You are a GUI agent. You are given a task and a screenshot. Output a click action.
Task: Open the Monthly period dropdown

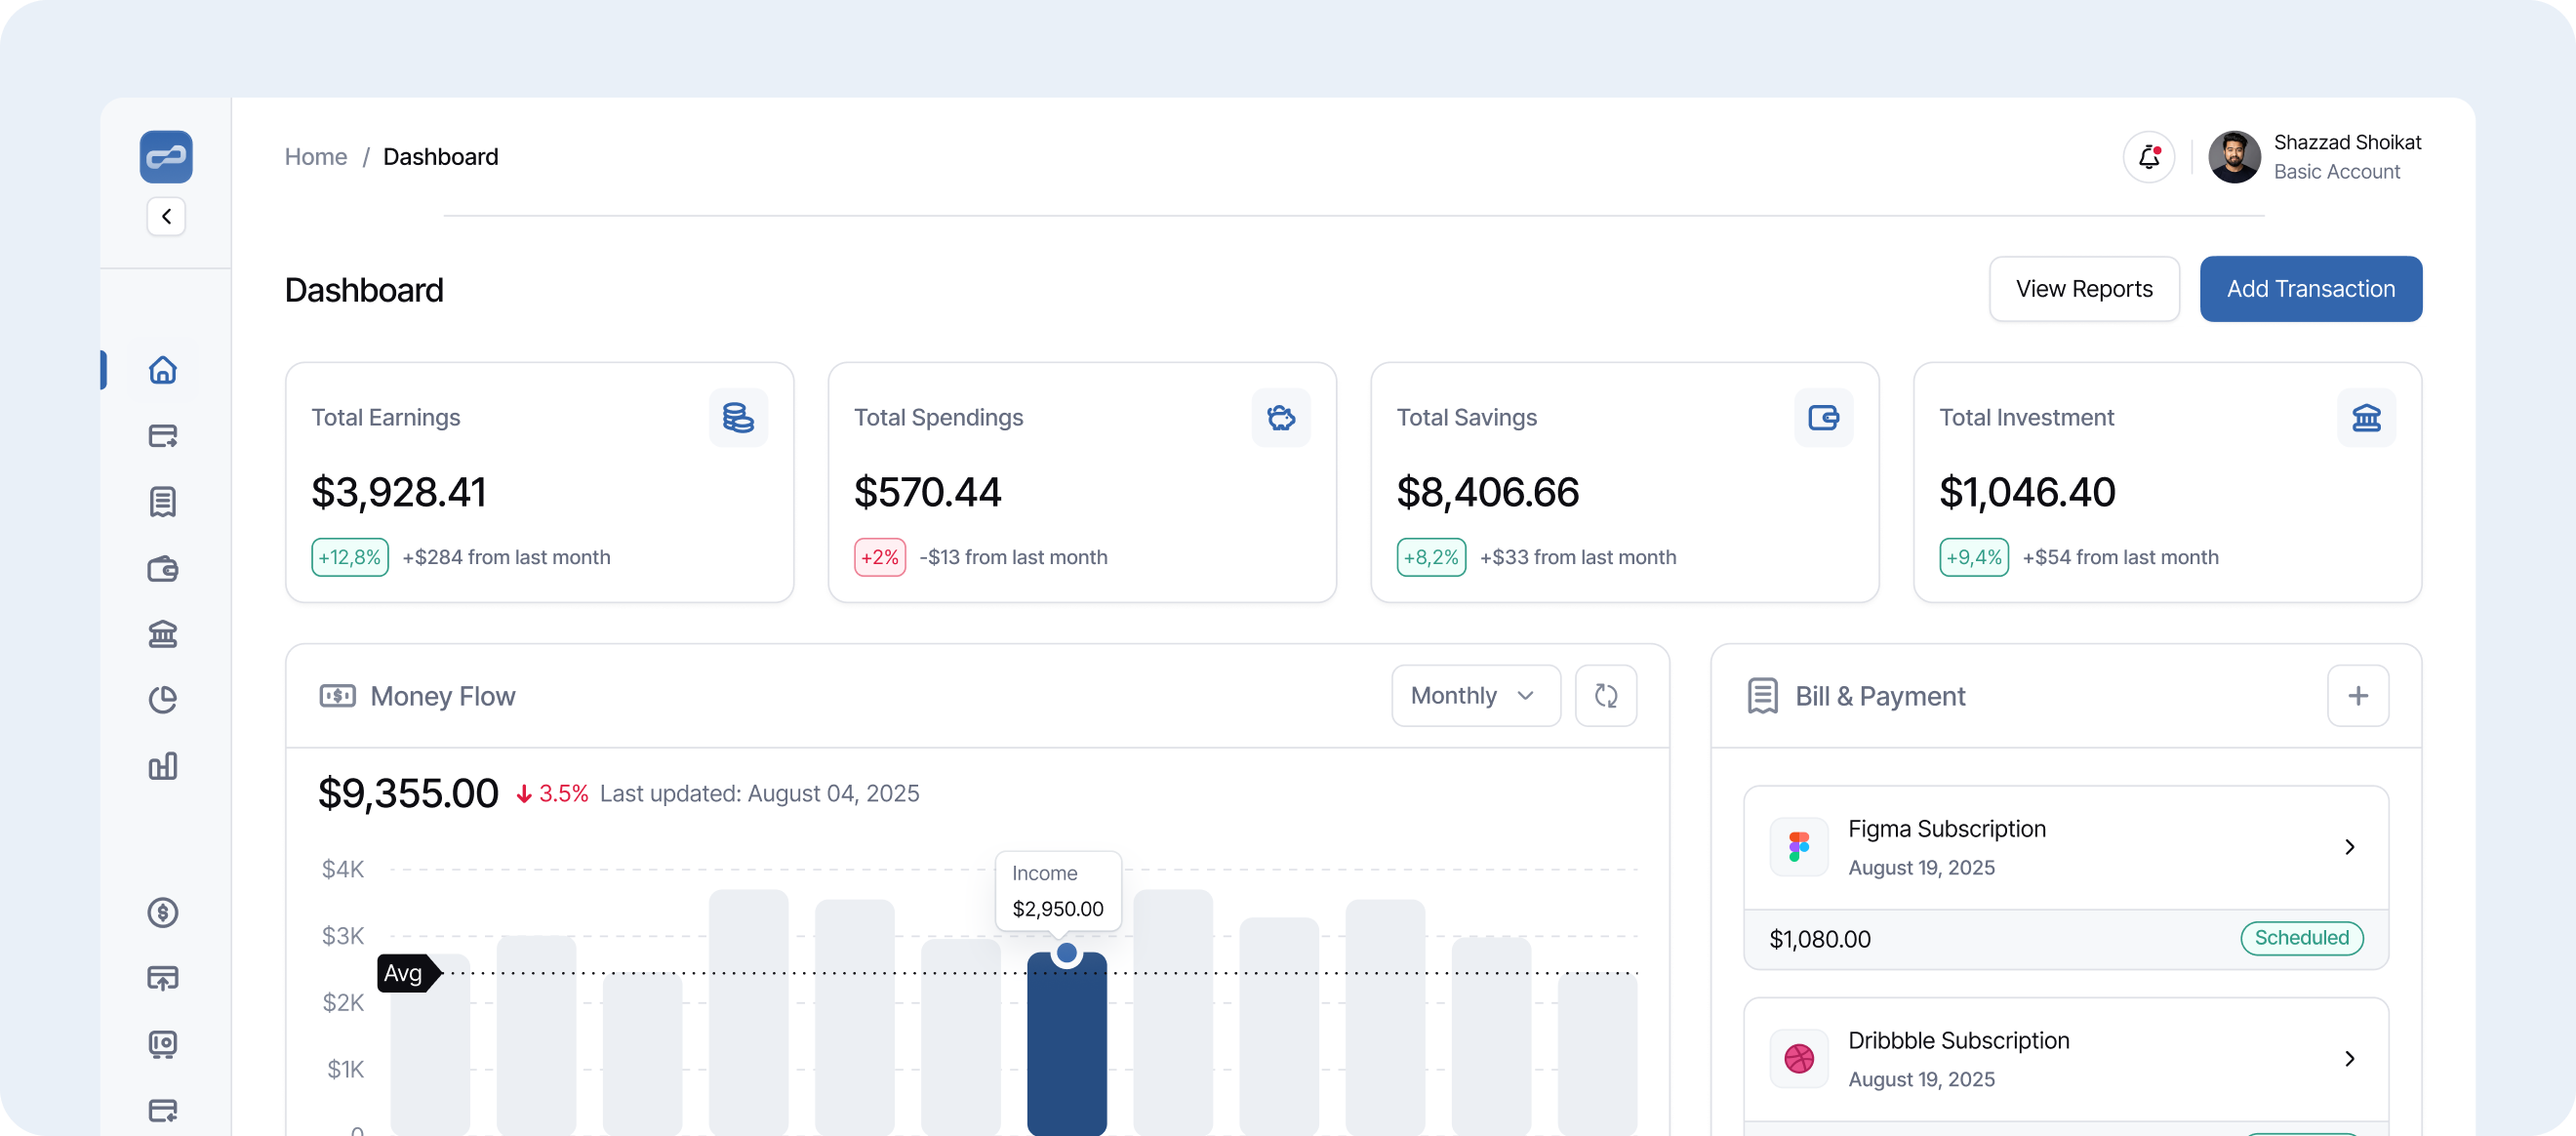pos(1475,696)
